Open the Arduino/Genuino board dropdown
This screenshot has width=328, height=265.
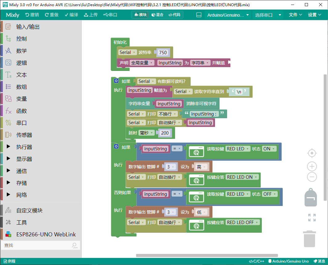(228, 15)
